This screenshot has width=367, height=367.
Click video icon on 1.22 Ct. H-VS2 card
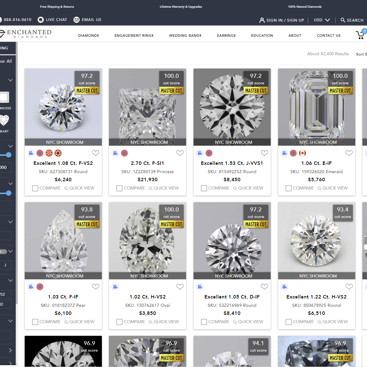point(284,287)
